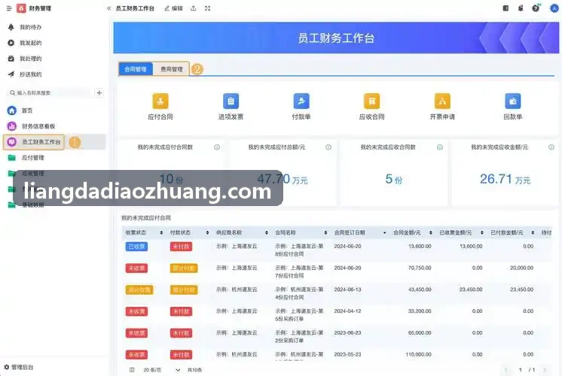Sort table by 已付款金额/元 column

533,232
